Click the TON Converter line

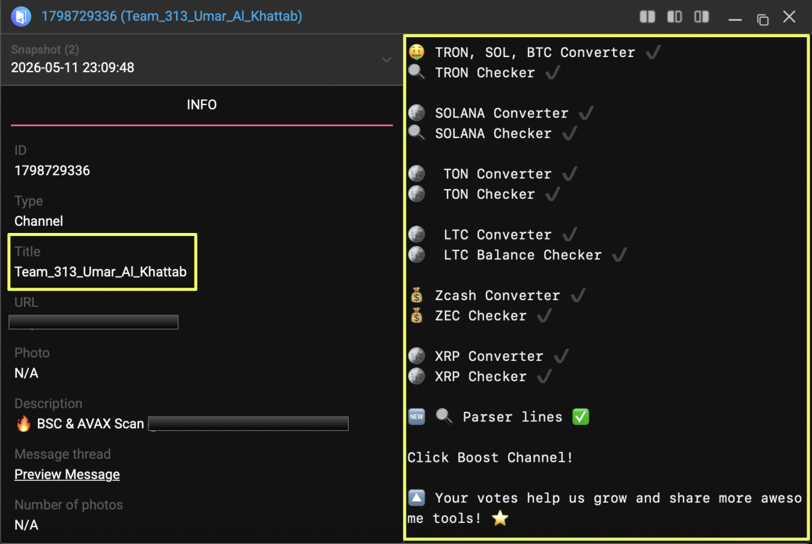coord(497,174)
